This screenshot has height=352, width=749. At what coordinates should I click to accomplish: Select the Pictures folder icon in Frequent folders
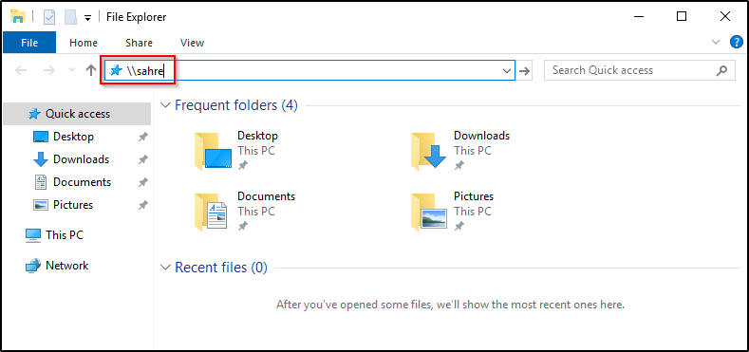point(428,212)
